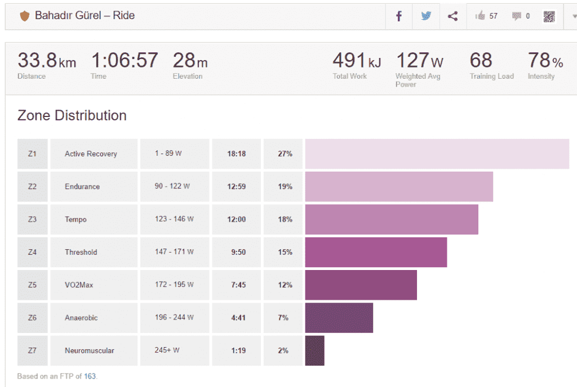Select the Z7 Neuromuscular bar
This screenshot has height=387, width=577.
tap(314, 350)
